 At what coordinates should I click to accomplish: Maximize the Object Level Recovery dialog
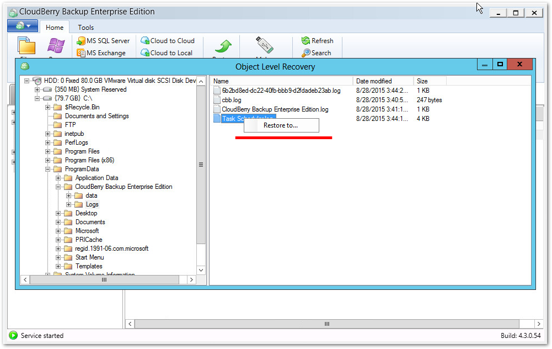point(500,64)
